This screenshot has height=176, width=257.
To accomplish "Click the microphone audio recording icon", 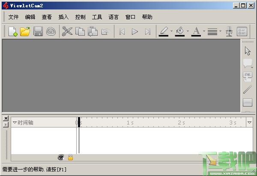I will coord(229,31).
